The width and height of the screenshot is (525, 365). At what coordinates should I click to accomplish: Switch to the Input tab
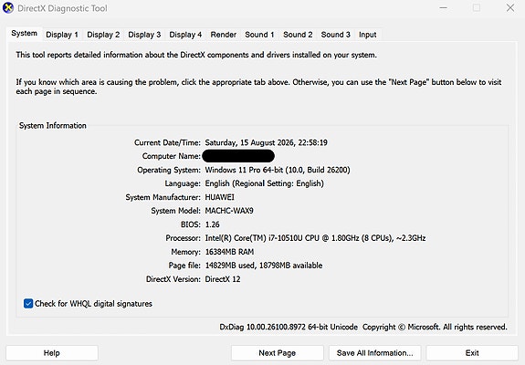(x=368, y=35)
